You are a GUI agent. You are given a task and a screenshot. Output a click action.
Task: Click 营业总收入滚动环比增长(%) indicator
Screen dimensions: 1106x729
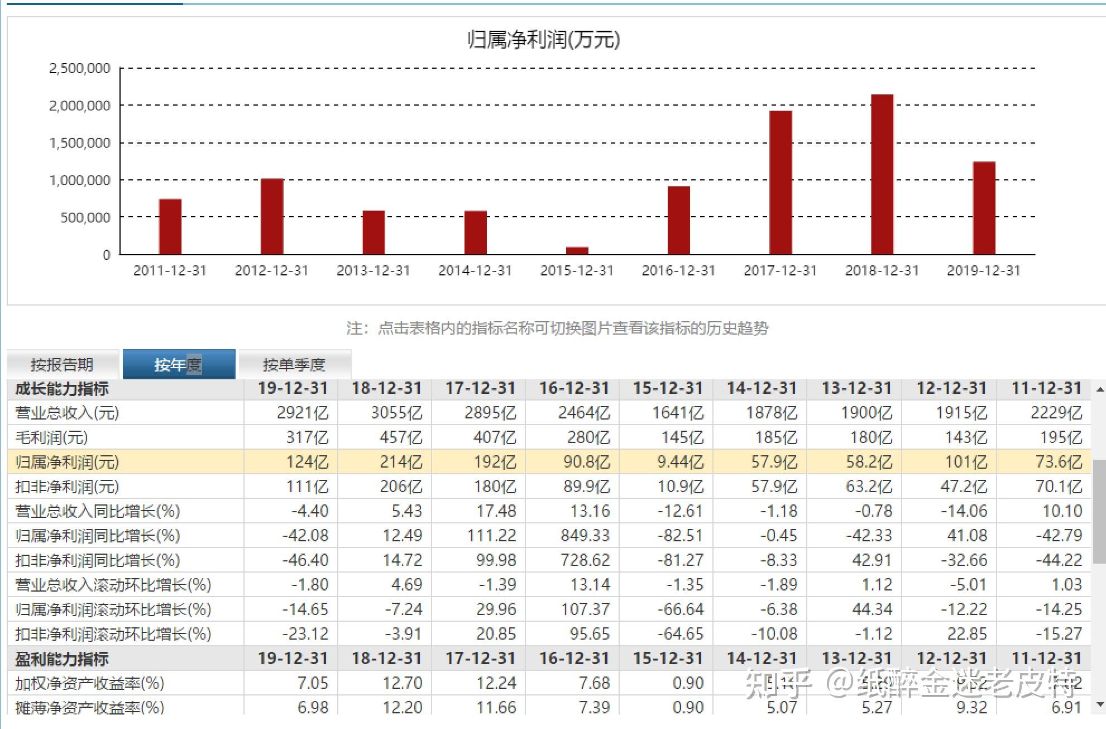pyautogui.click(x=113, y=585)
